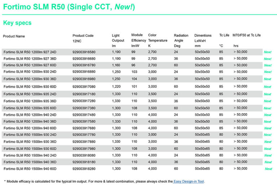Click product Fortimo SLM R50 1200lm 940 36D

[30, 121]
